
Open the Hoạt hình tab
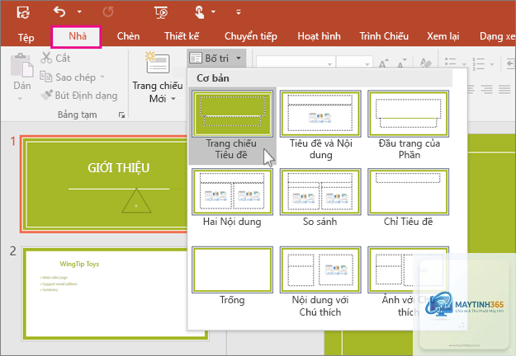pos(319,36)
